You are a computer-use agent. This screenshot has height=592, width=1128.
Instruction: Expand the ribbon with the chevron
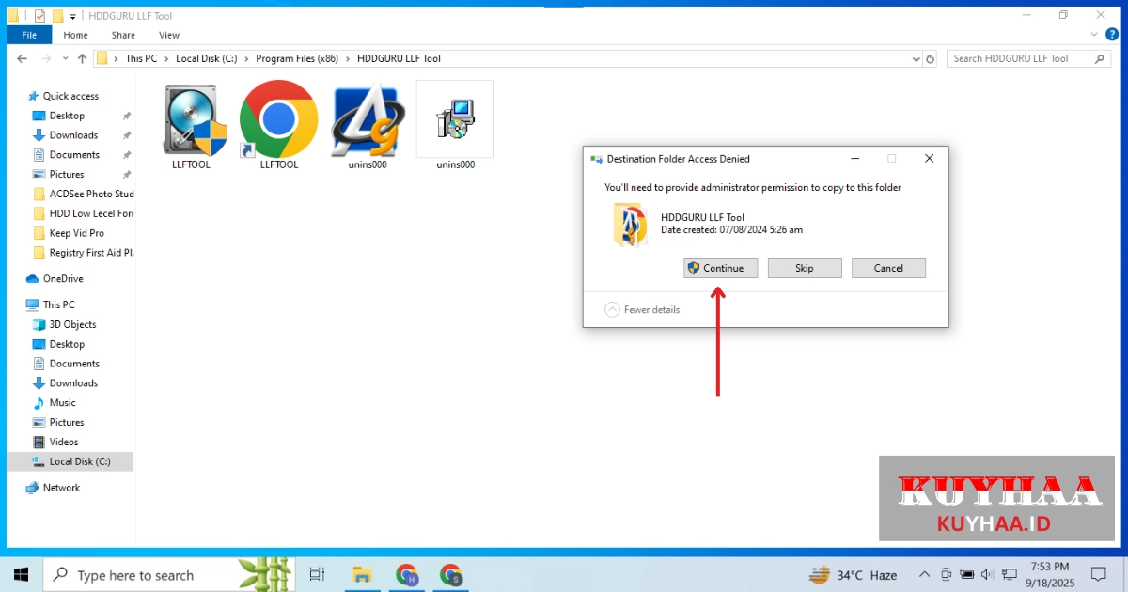tap(1094, 35)
